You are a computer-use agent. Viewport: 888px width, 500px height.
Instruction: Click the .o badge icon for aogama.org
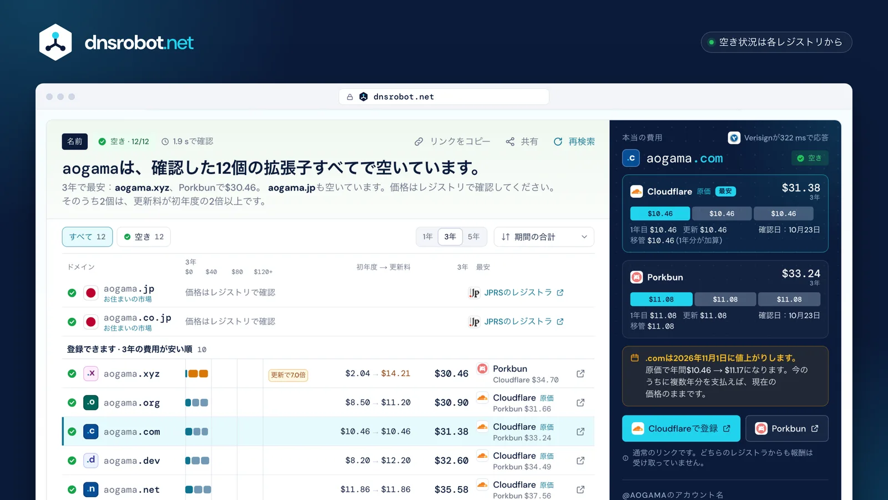(x=91, y=402)
